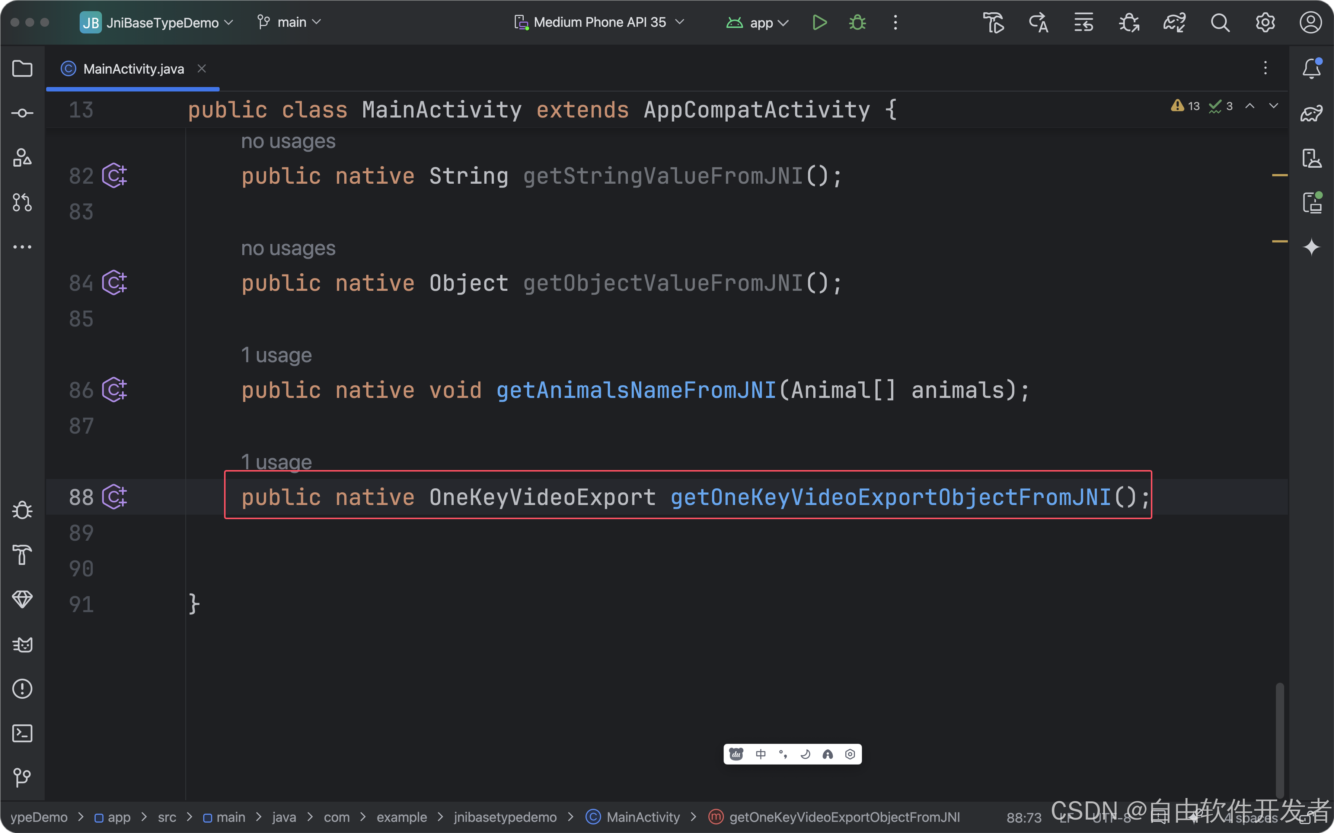The width and height of the screenshot is (1334, 833).
Task: Open the Gemini sparkle assistant panel
Action: 1311,246
